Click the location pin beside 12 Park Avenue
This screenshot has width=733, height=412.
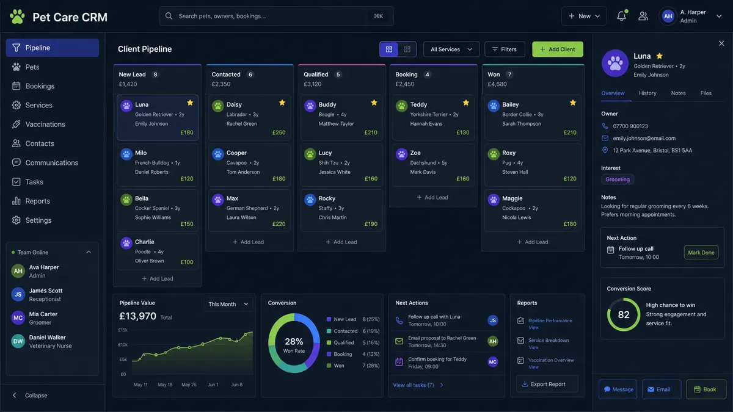click(605, 150)
